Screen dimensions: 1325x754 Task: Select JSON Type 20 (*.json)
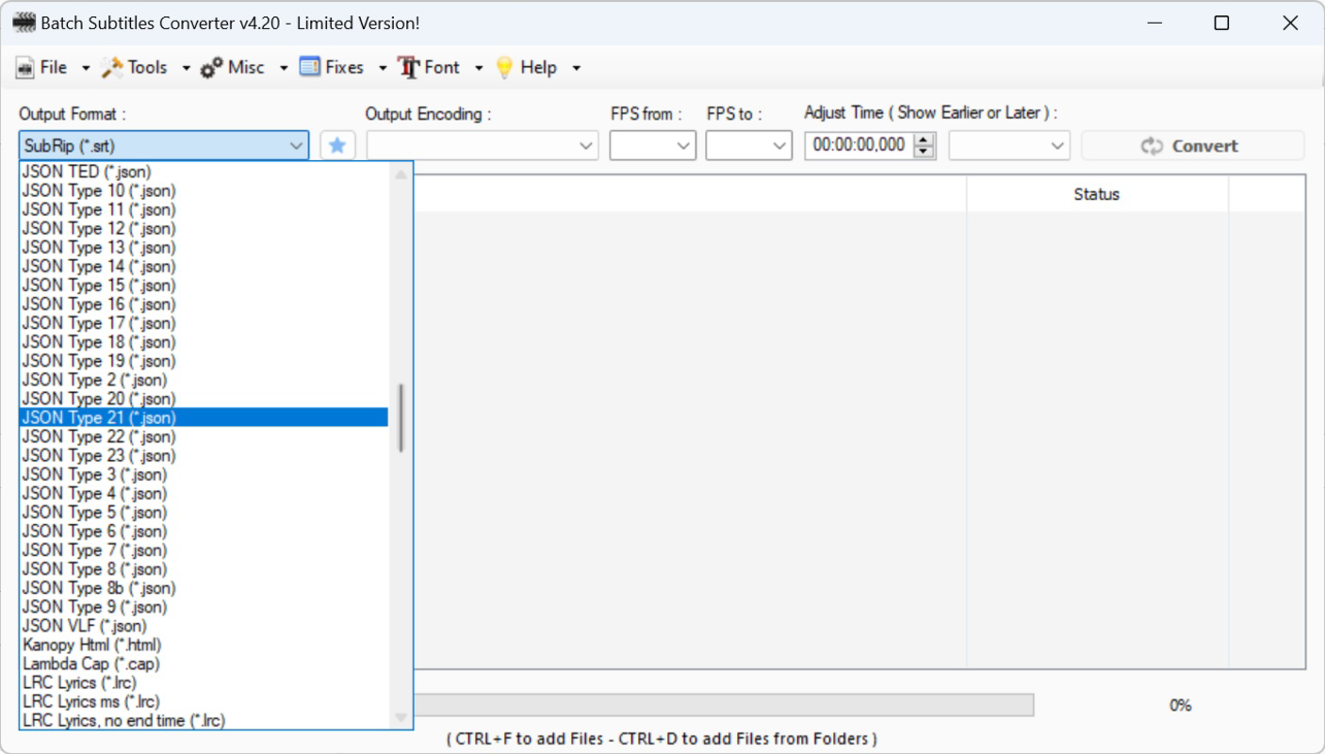(x=204, y=398)
